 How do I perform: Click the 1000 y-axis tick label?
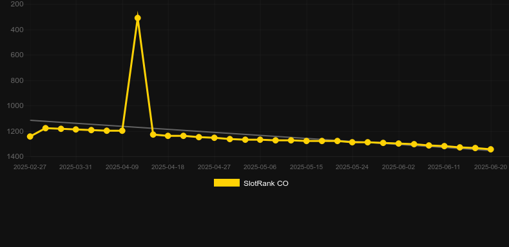(x=17, y=105)
